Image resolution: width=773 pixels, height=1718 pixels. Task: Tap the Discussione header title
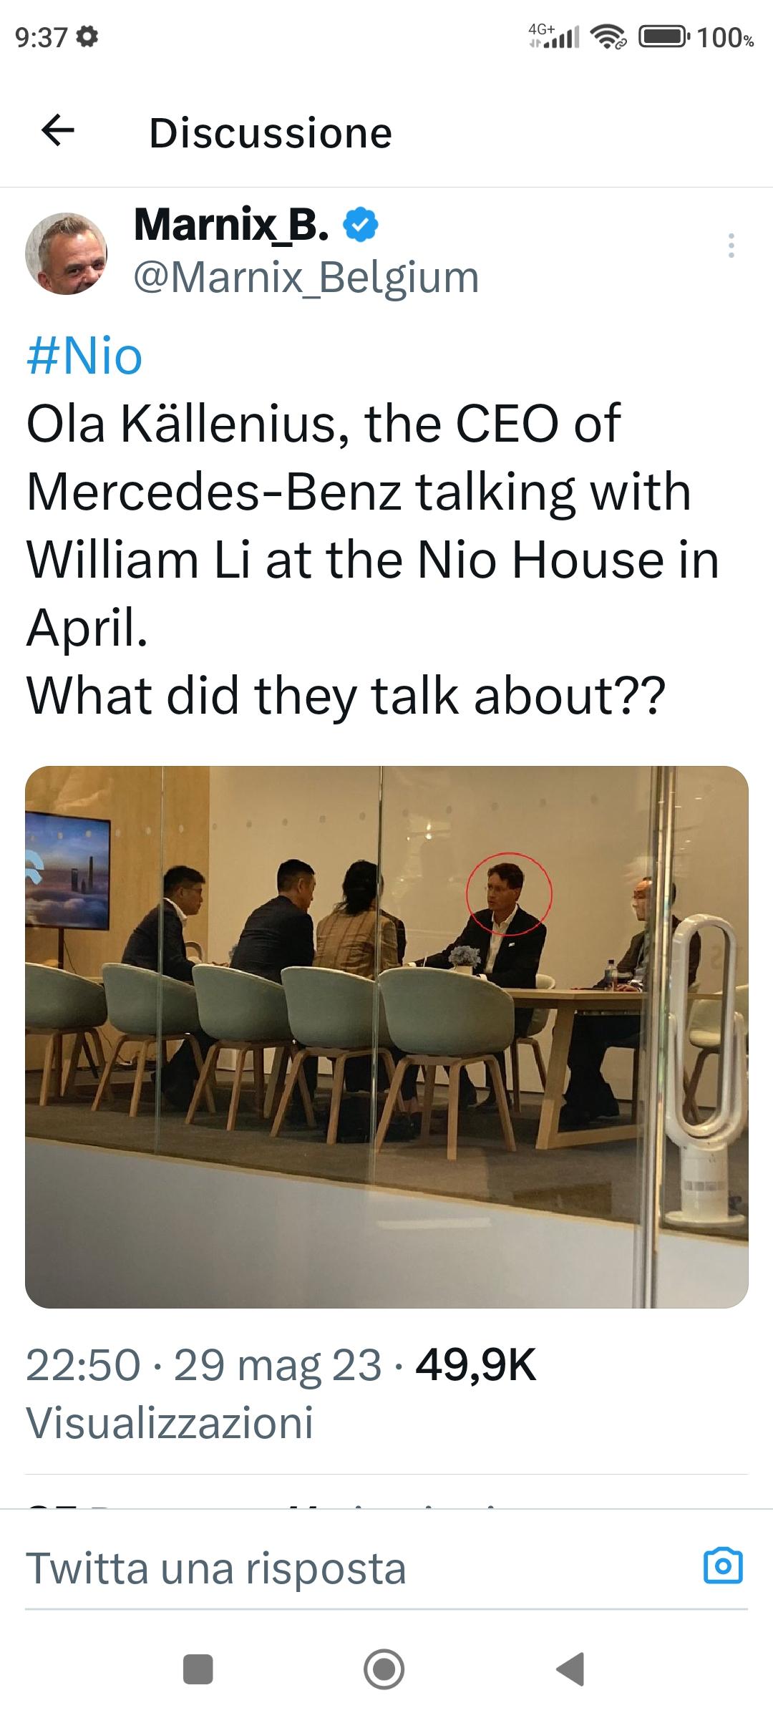pyautogui.click(x=271, y=133)
